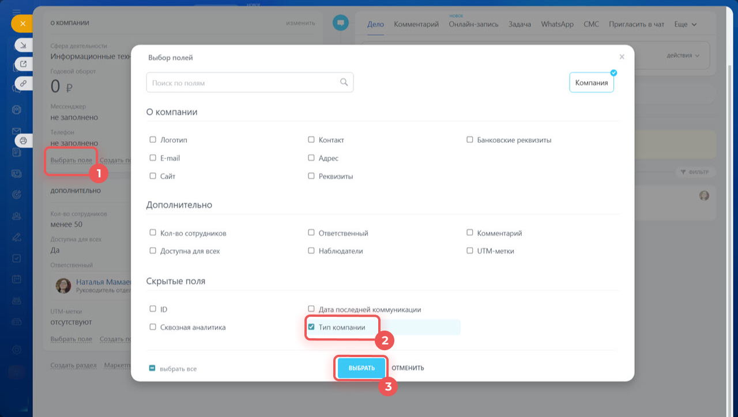Image resolution: width=738 pixels, height=417 pixels.
Task: Switch to the Комментарий tab
Action: [416, 24]
